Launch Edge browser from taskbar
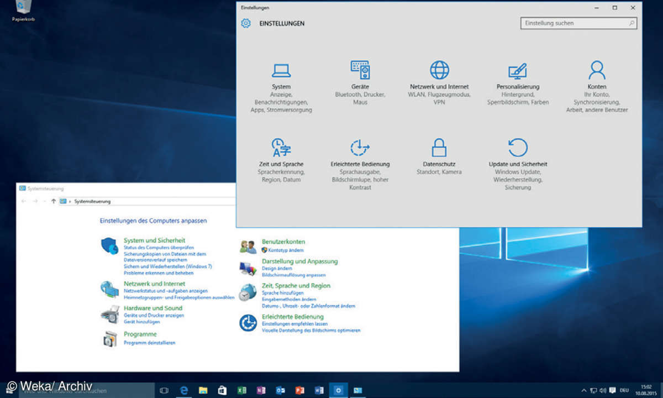The image size is (663, 398). [184, 390]
